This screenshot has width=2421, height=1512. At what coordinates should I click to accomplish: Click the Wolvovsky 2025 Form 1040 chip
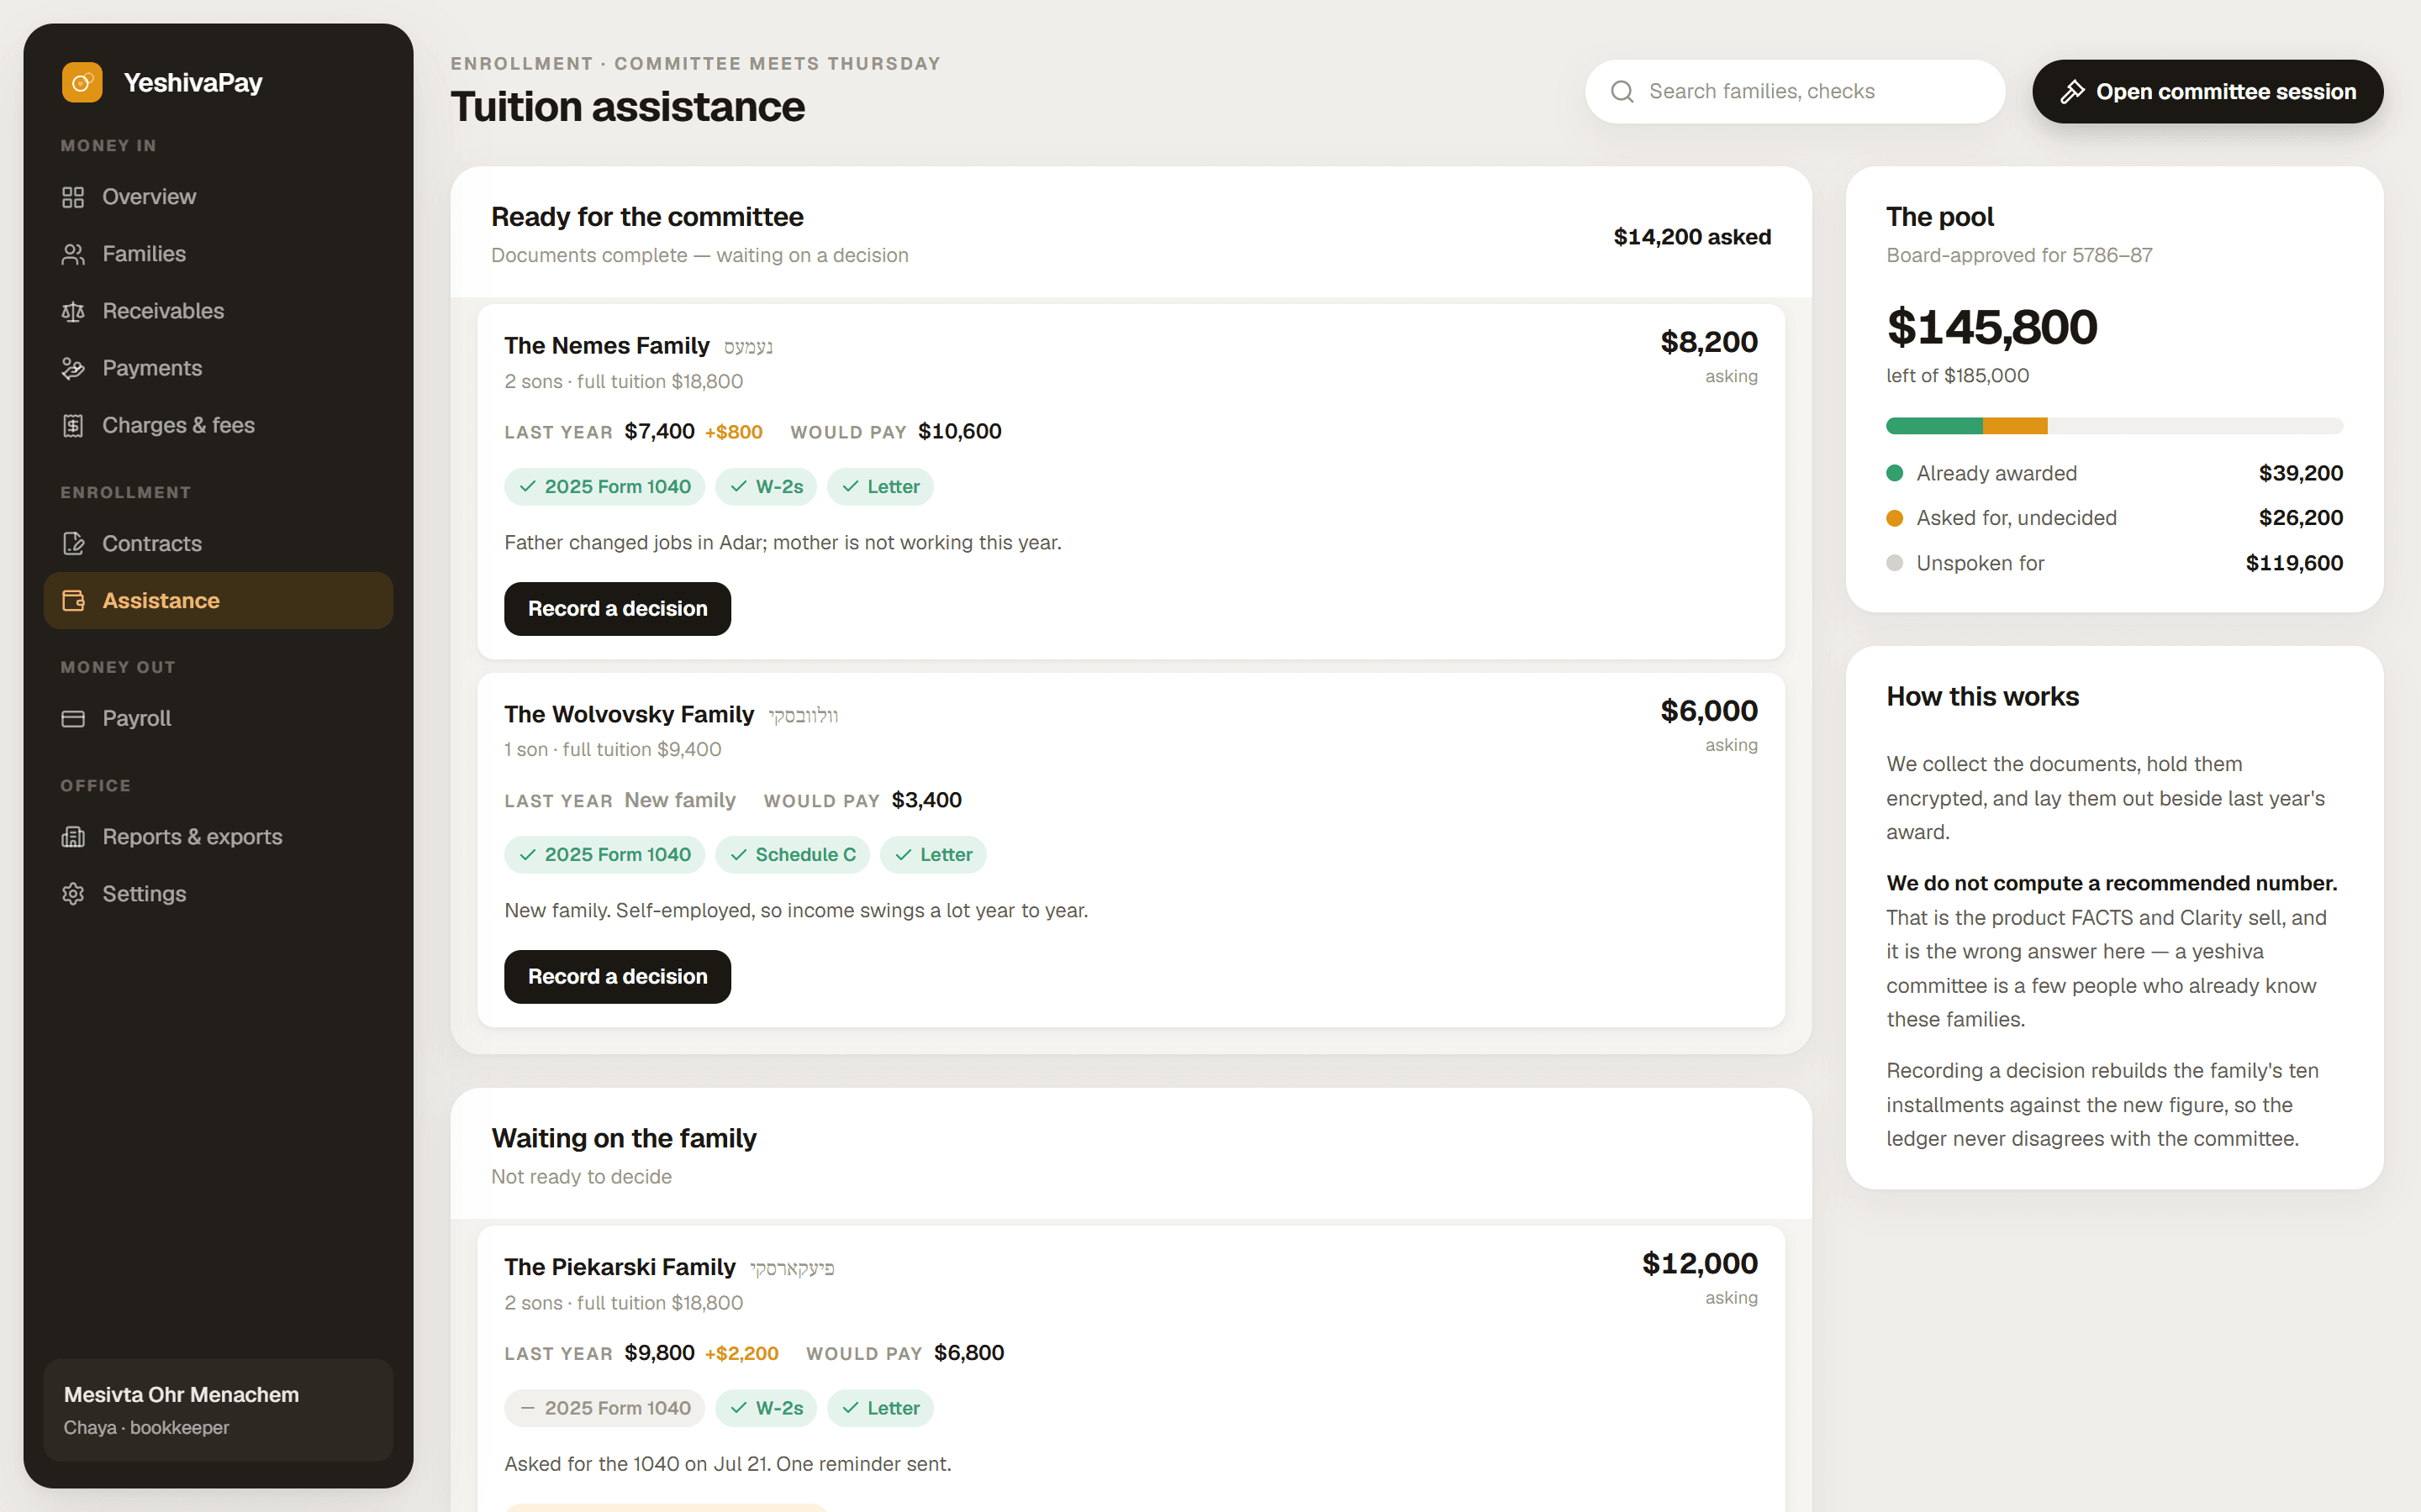tap(604, 855)
